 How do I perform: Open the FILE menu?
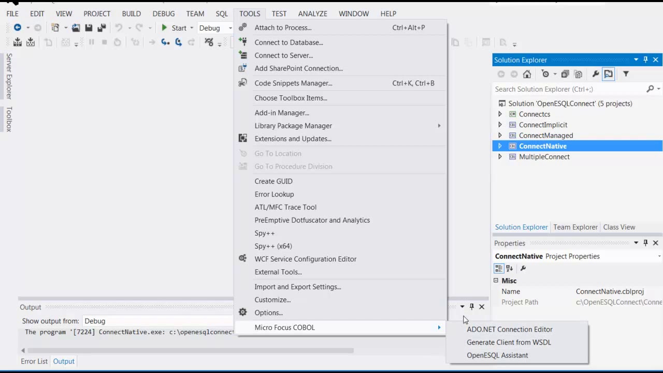point(12,13)
